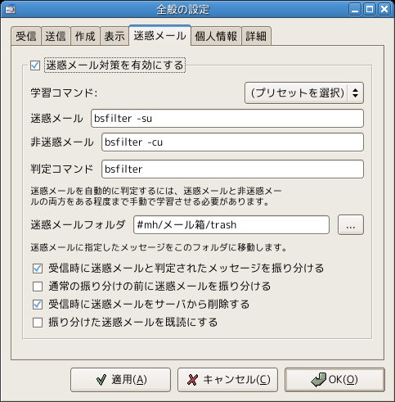Select the 詳細 tab
Screen dimensions: 395x402
[256, 36]
